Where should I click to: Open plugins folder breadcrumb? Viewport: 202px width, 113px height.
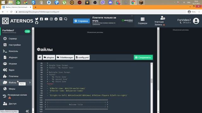pyautogui.click(x=49, y=57)
